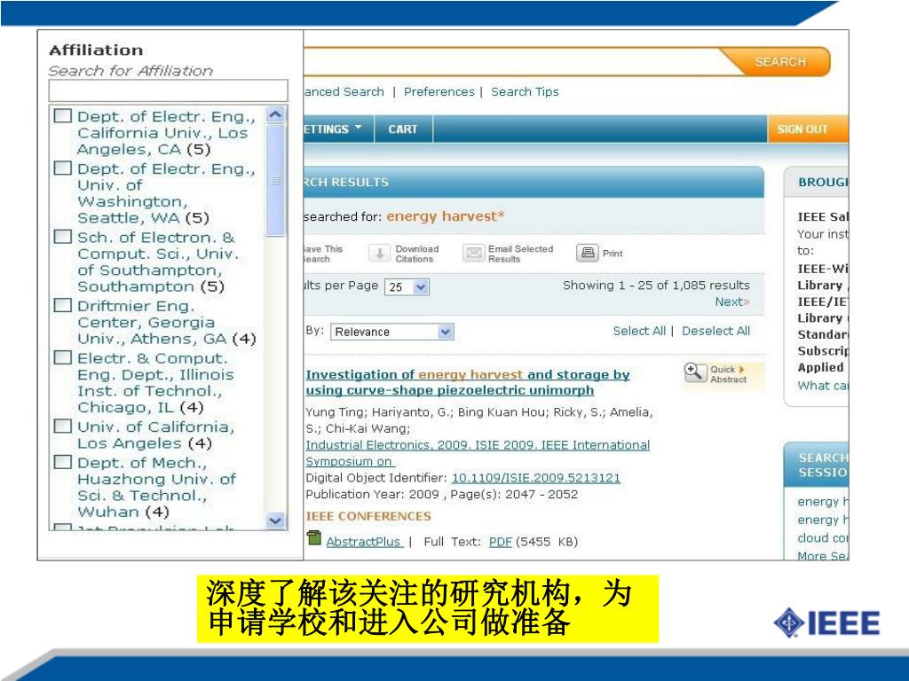Click the IEEE CONFERENCES label
The image size is (909, 681).
coord(368,516)
